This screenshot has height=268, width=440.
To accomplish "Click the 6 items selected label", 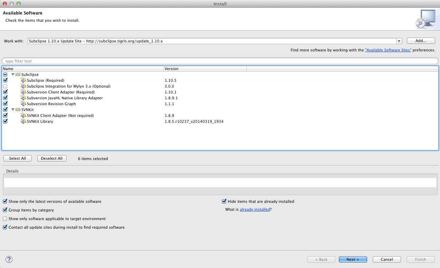I will (x=93, y=159).
